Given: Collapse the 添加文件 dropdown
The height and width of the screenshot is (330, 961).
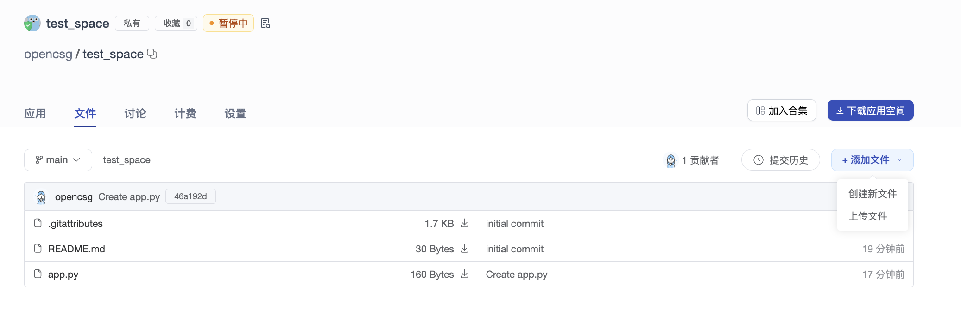Looking at the screenshot, I should [x=872, y=160].
